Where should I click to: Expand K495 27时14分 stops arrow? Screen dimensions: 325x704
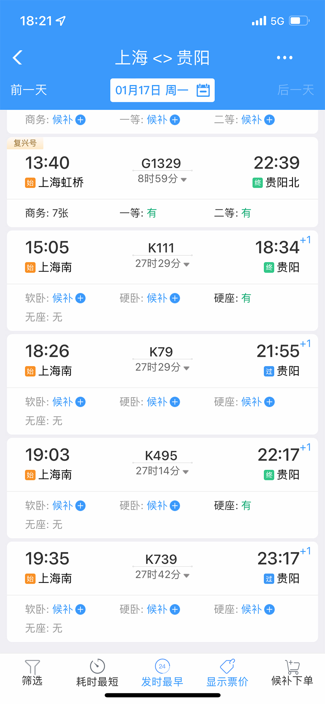pyautogui.click(x=185, y=472)
